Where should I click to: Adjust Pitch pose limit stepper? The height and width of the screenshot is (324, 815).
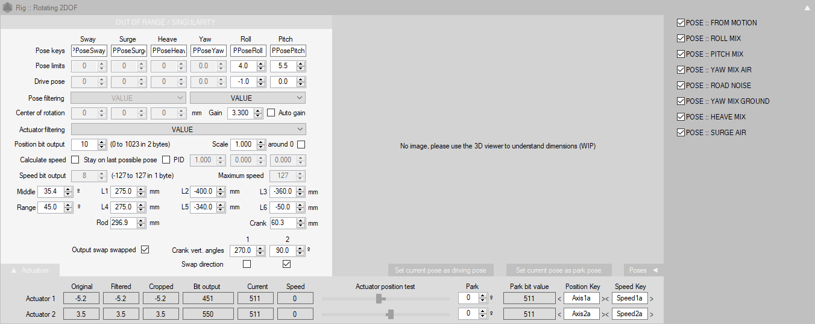click(x=301, y=66)
